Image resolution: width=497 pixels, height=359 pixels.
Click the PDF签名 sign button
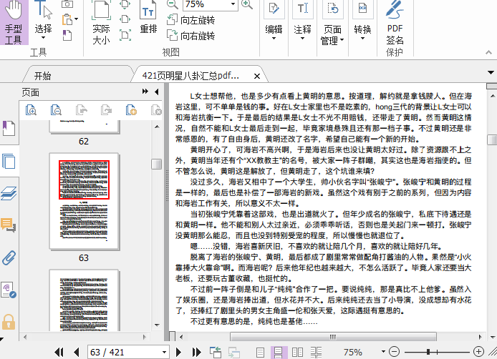tap(395, 23)
